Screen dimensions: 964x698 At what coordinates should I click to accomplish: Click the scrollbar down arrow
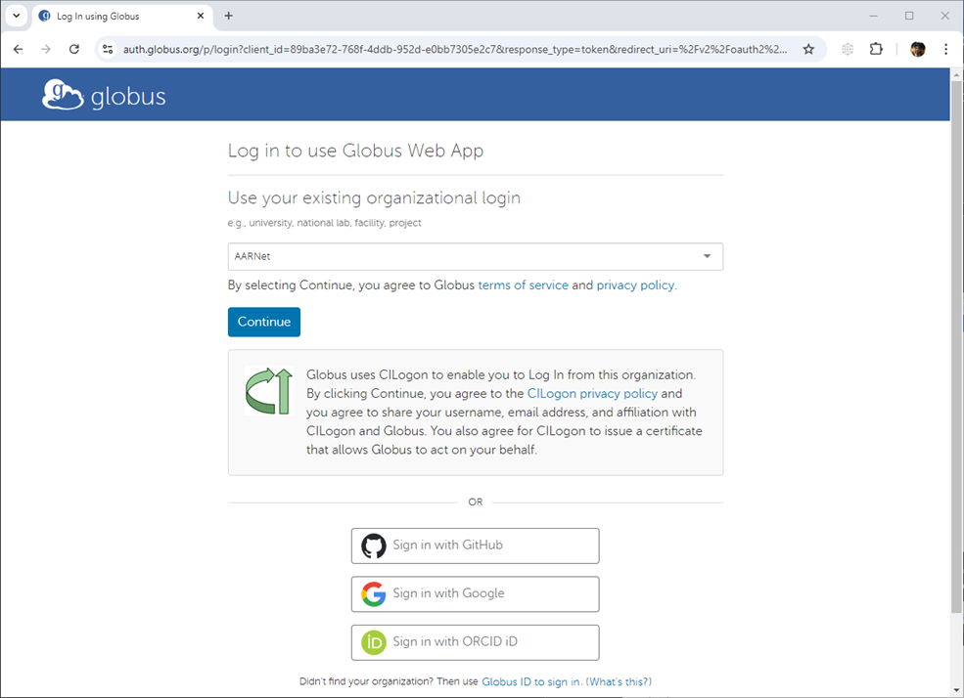pyautogui.click(x=956, y=690)
